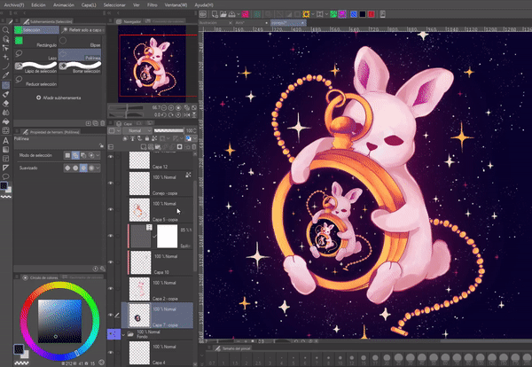Screen dimensions: 532x367
Task: Open the Filtro menu
Action: (152, 5)
